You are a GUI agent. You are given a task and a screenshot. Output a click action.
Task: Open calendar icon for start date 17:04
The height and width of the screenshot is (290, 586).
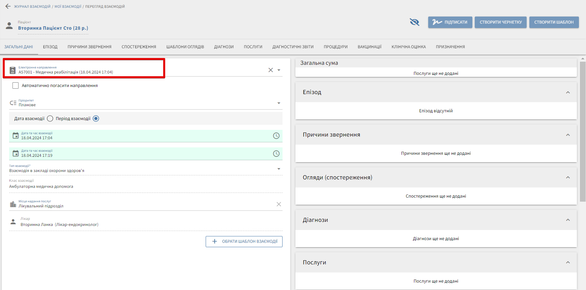point(16,136)
